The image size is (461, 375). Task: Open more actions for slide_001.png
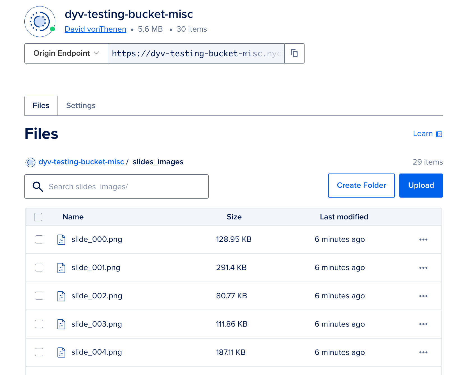pyautogui.click(x=423, y=268)
